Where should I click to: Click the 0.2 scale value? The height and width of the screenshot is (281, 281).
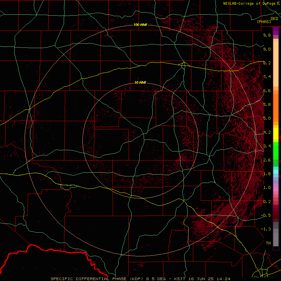(267, 201)
